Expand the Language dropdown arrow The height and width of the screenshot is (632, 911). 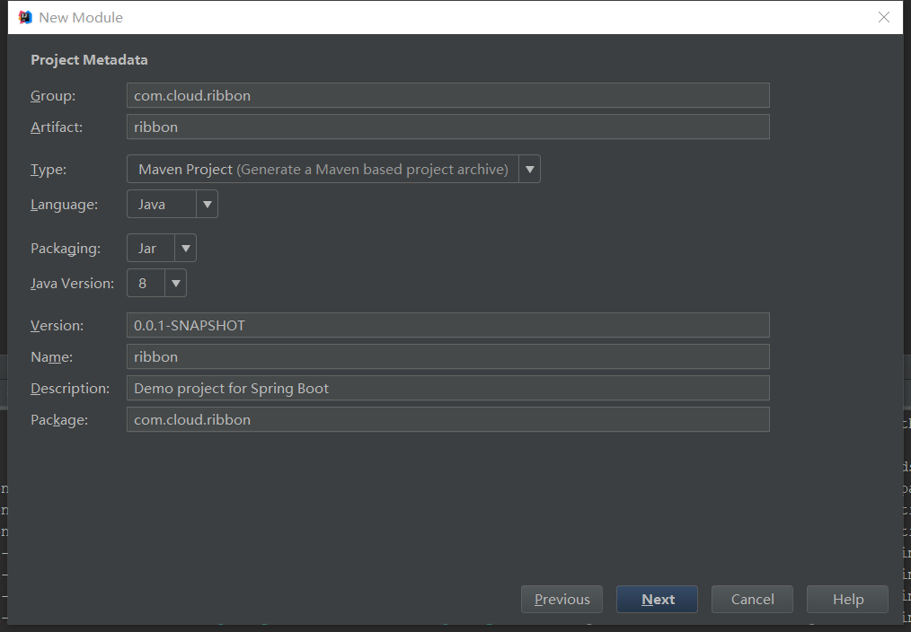coord(207,205)
